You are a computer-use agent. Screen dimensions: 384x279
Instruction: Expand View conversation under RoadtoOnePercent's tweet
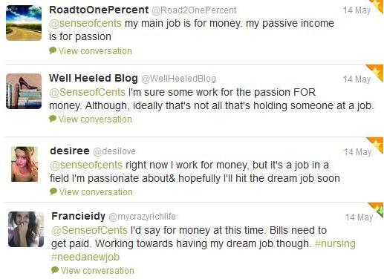(95, 51)
